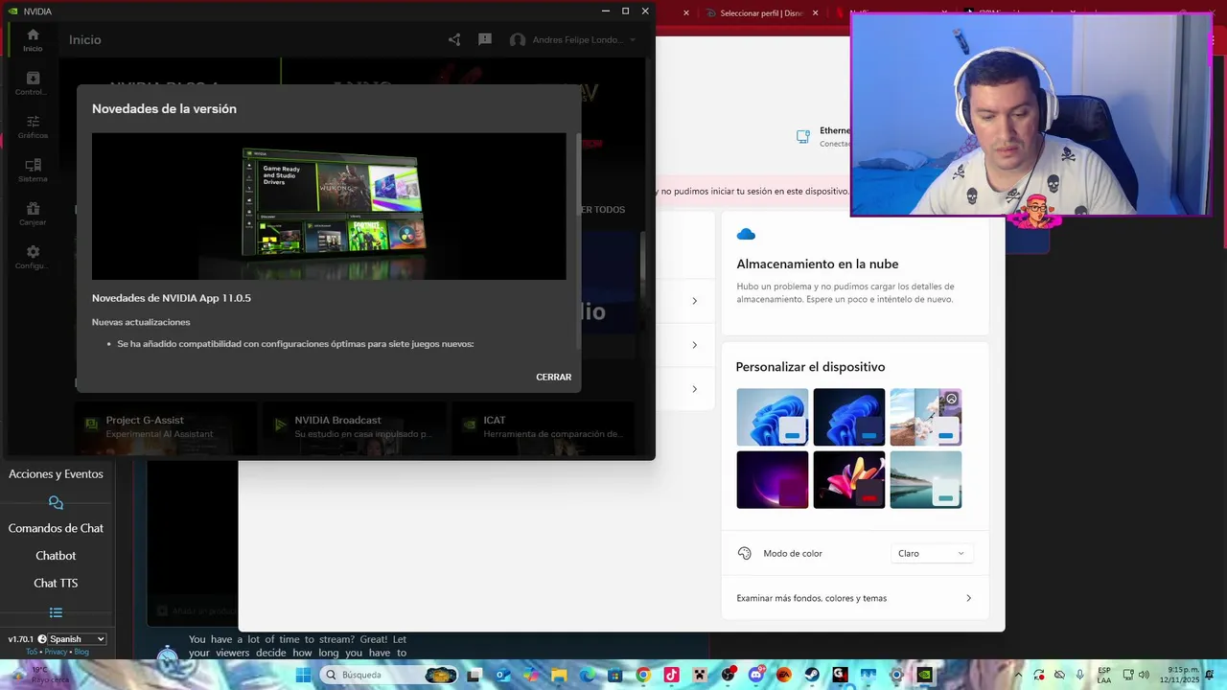Open Microsoft Edge from the taskbar
The height and width of the screenshot is (690, 1227).
[588, 675]
